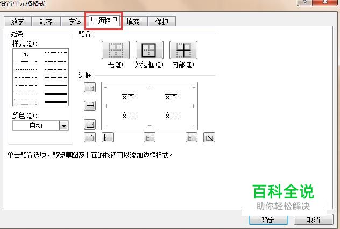This screenshot has width=340, height=229.
Task: Select the 无 (None) border preset icon
Action: click(116, 50)
